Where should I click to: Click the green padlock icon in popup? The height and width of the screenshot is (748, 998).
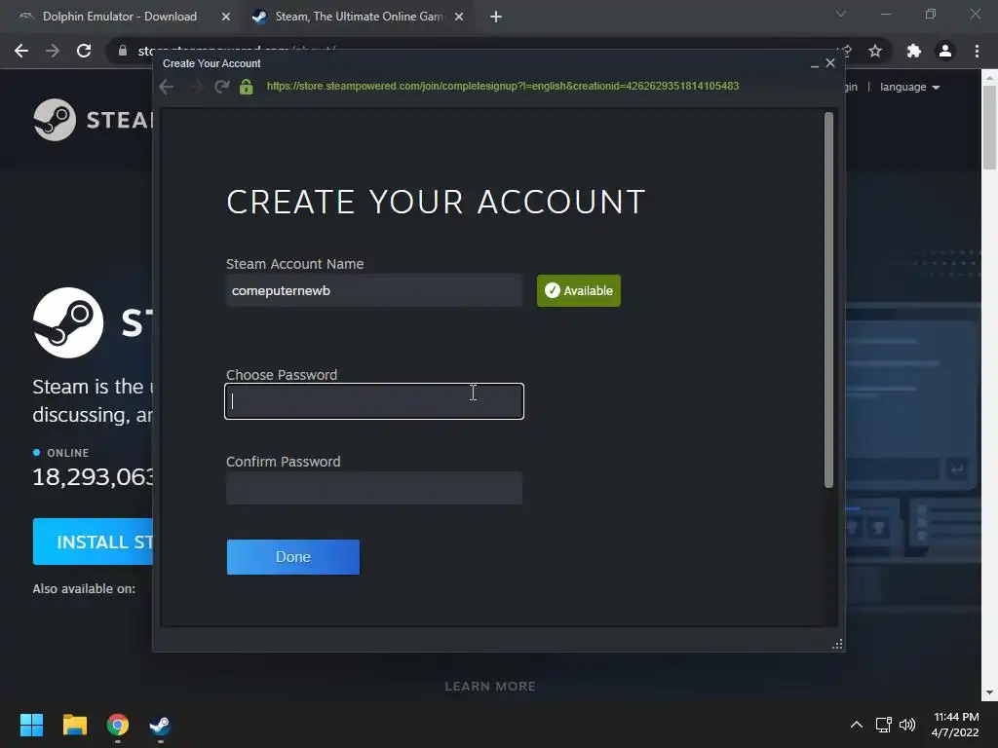(x=247, y=87)
